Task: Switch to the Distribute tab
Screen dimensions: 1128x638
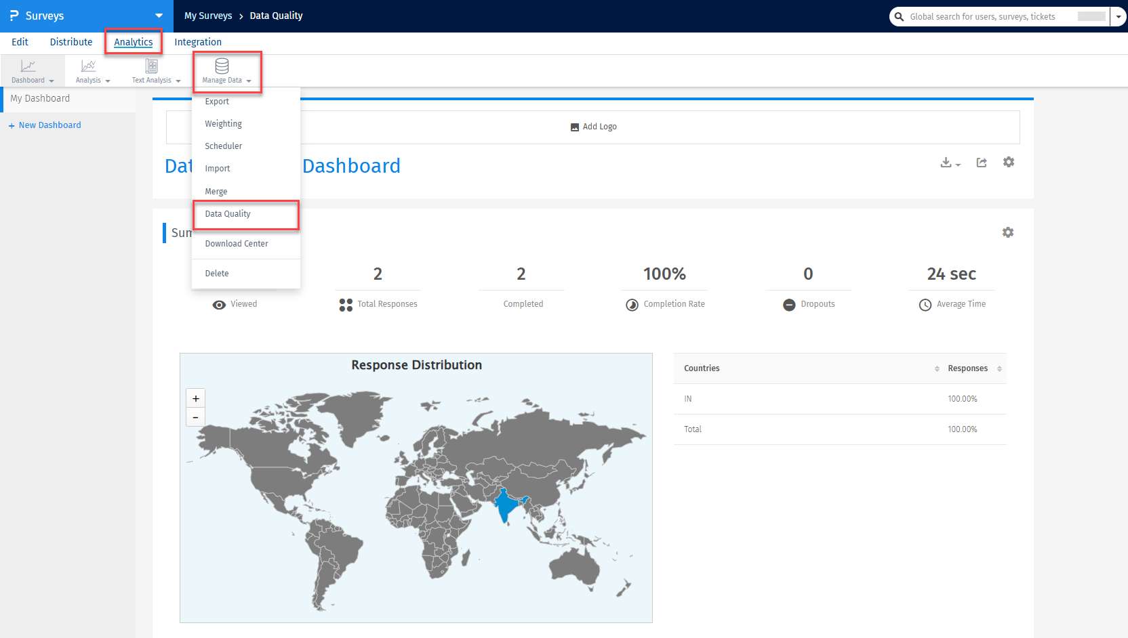Action: 71,42
